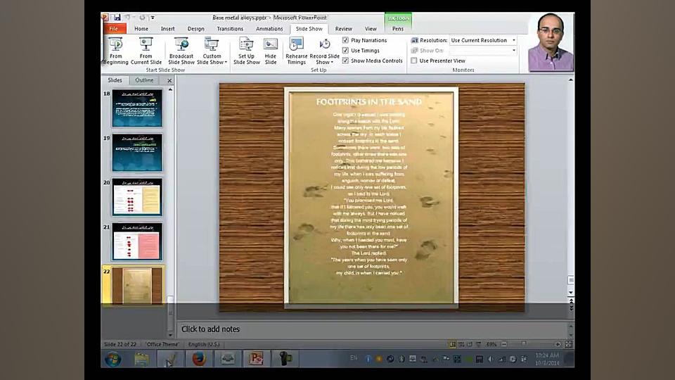Click the zoom in plus button
This screenshot has width=675, height=380.
coord(558,344)
